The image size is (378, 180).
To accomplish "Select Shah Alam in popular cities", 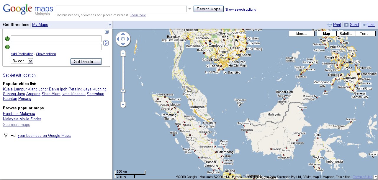I will click(51, 94).
